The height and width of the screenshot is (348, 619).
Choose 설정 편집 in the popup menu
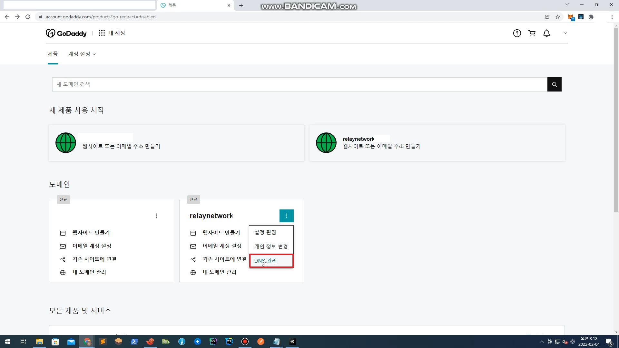tap(265, 232)
